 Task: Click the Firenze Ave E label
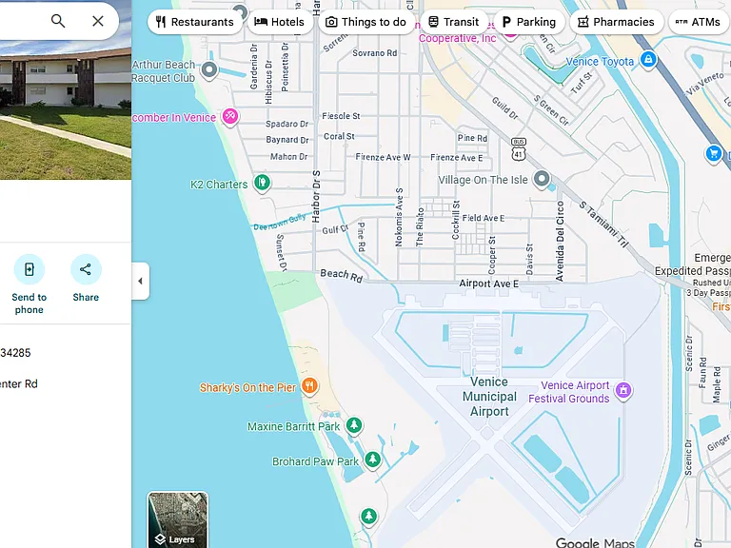(457, 158)
